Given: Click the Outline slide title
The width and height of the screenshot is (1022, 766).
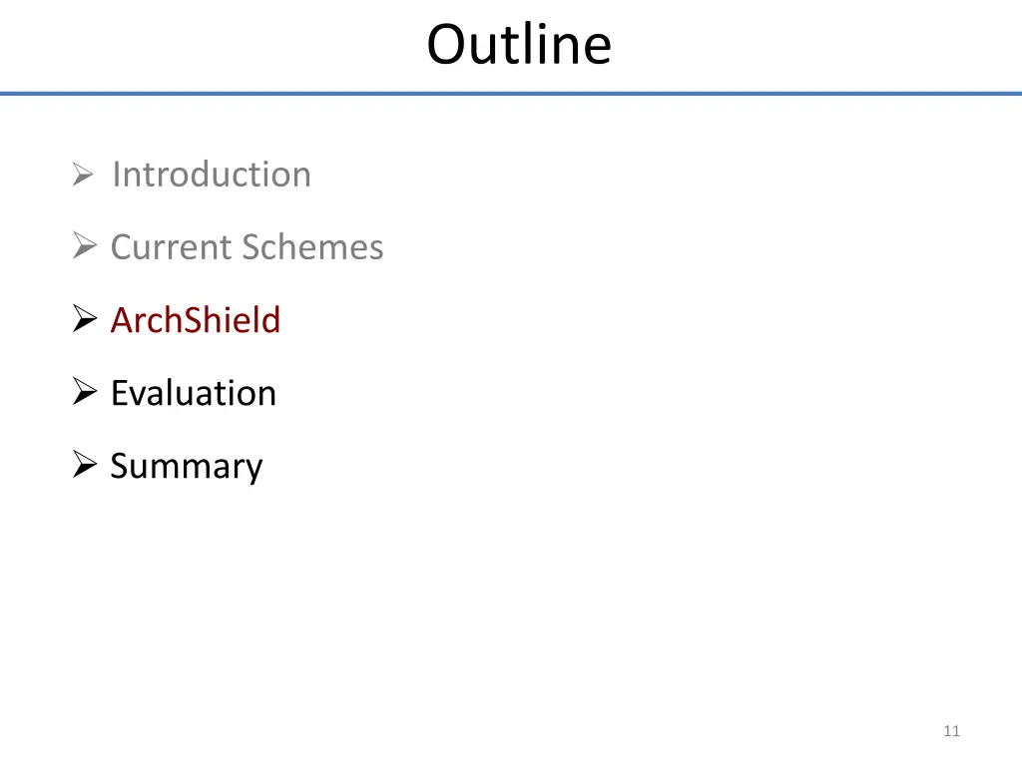Looking at the screenshot, I should (519, 44).
